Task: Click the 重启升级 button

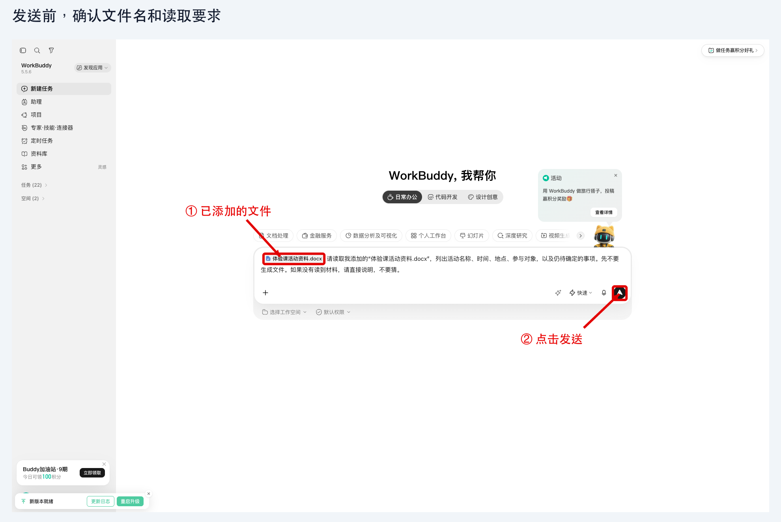Action: click(x=130, y=502)
